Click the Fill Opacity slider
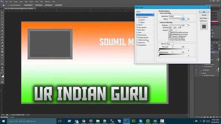221x124 pixels. tap(175, 25)
